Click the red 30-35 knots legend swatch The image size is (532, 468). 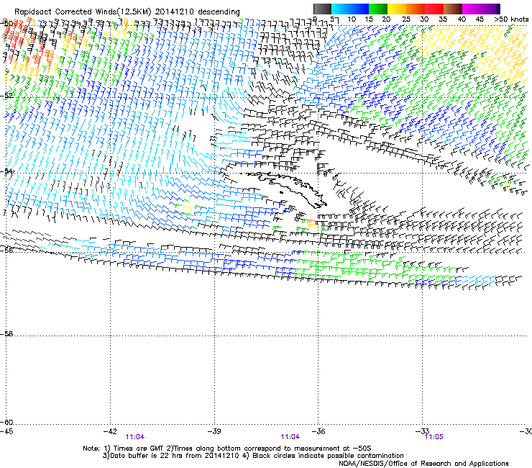(x=434, y=9)
